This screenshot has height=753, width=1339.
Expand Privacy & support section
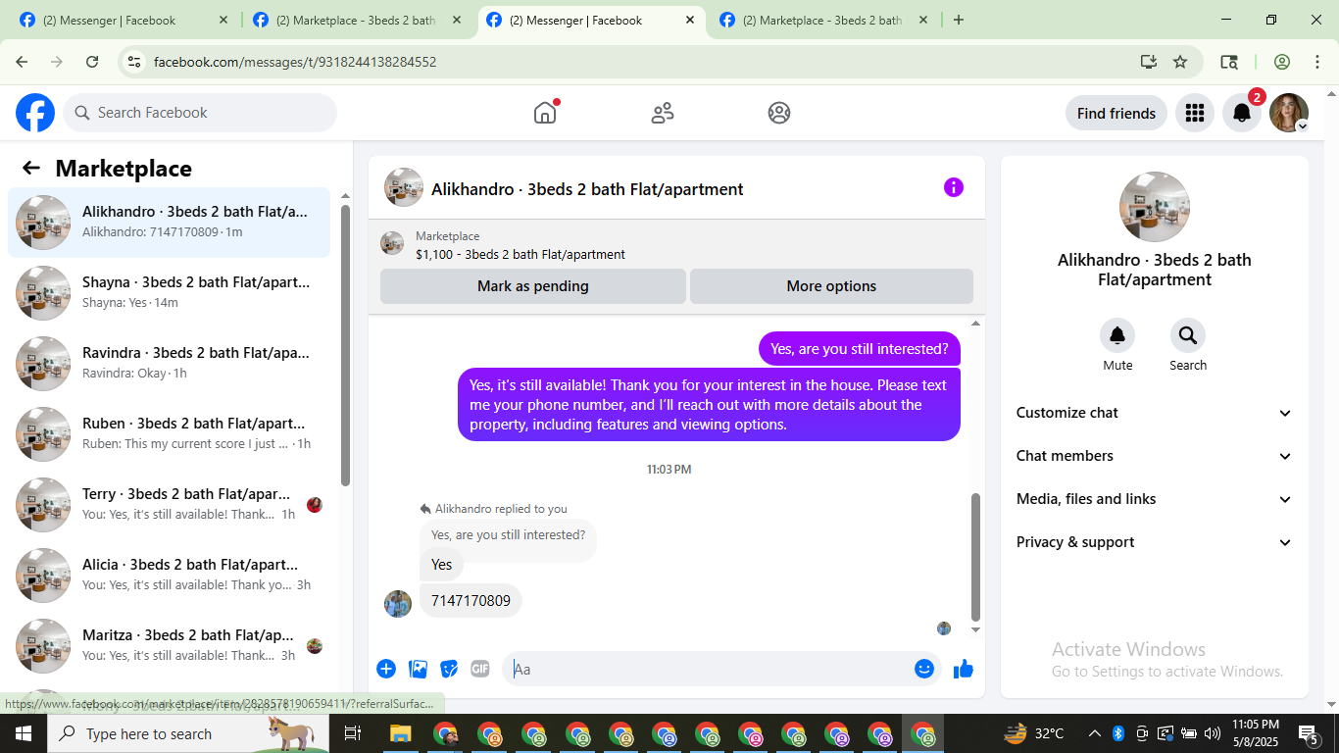coord(1154,542)
